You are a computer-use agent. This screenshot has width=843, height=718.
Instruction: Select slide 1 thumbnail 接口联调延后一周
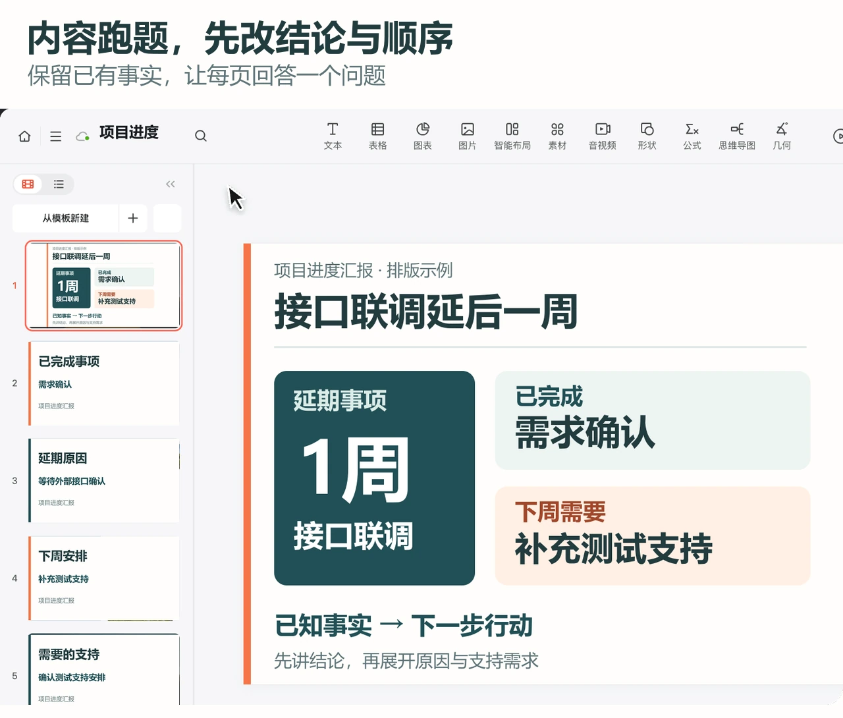point(104,285)
